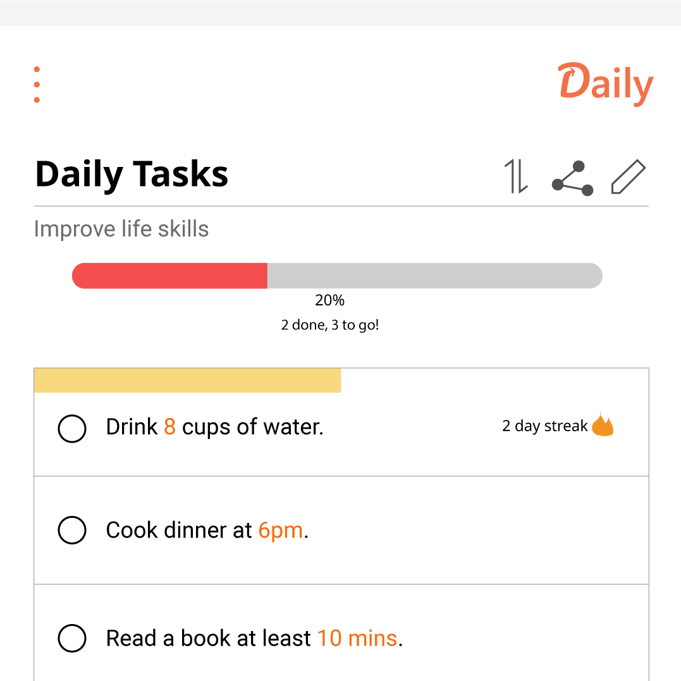The image size is (681, 681).
Task: Open the Read a book task text
Action: [x=255, y=638]
